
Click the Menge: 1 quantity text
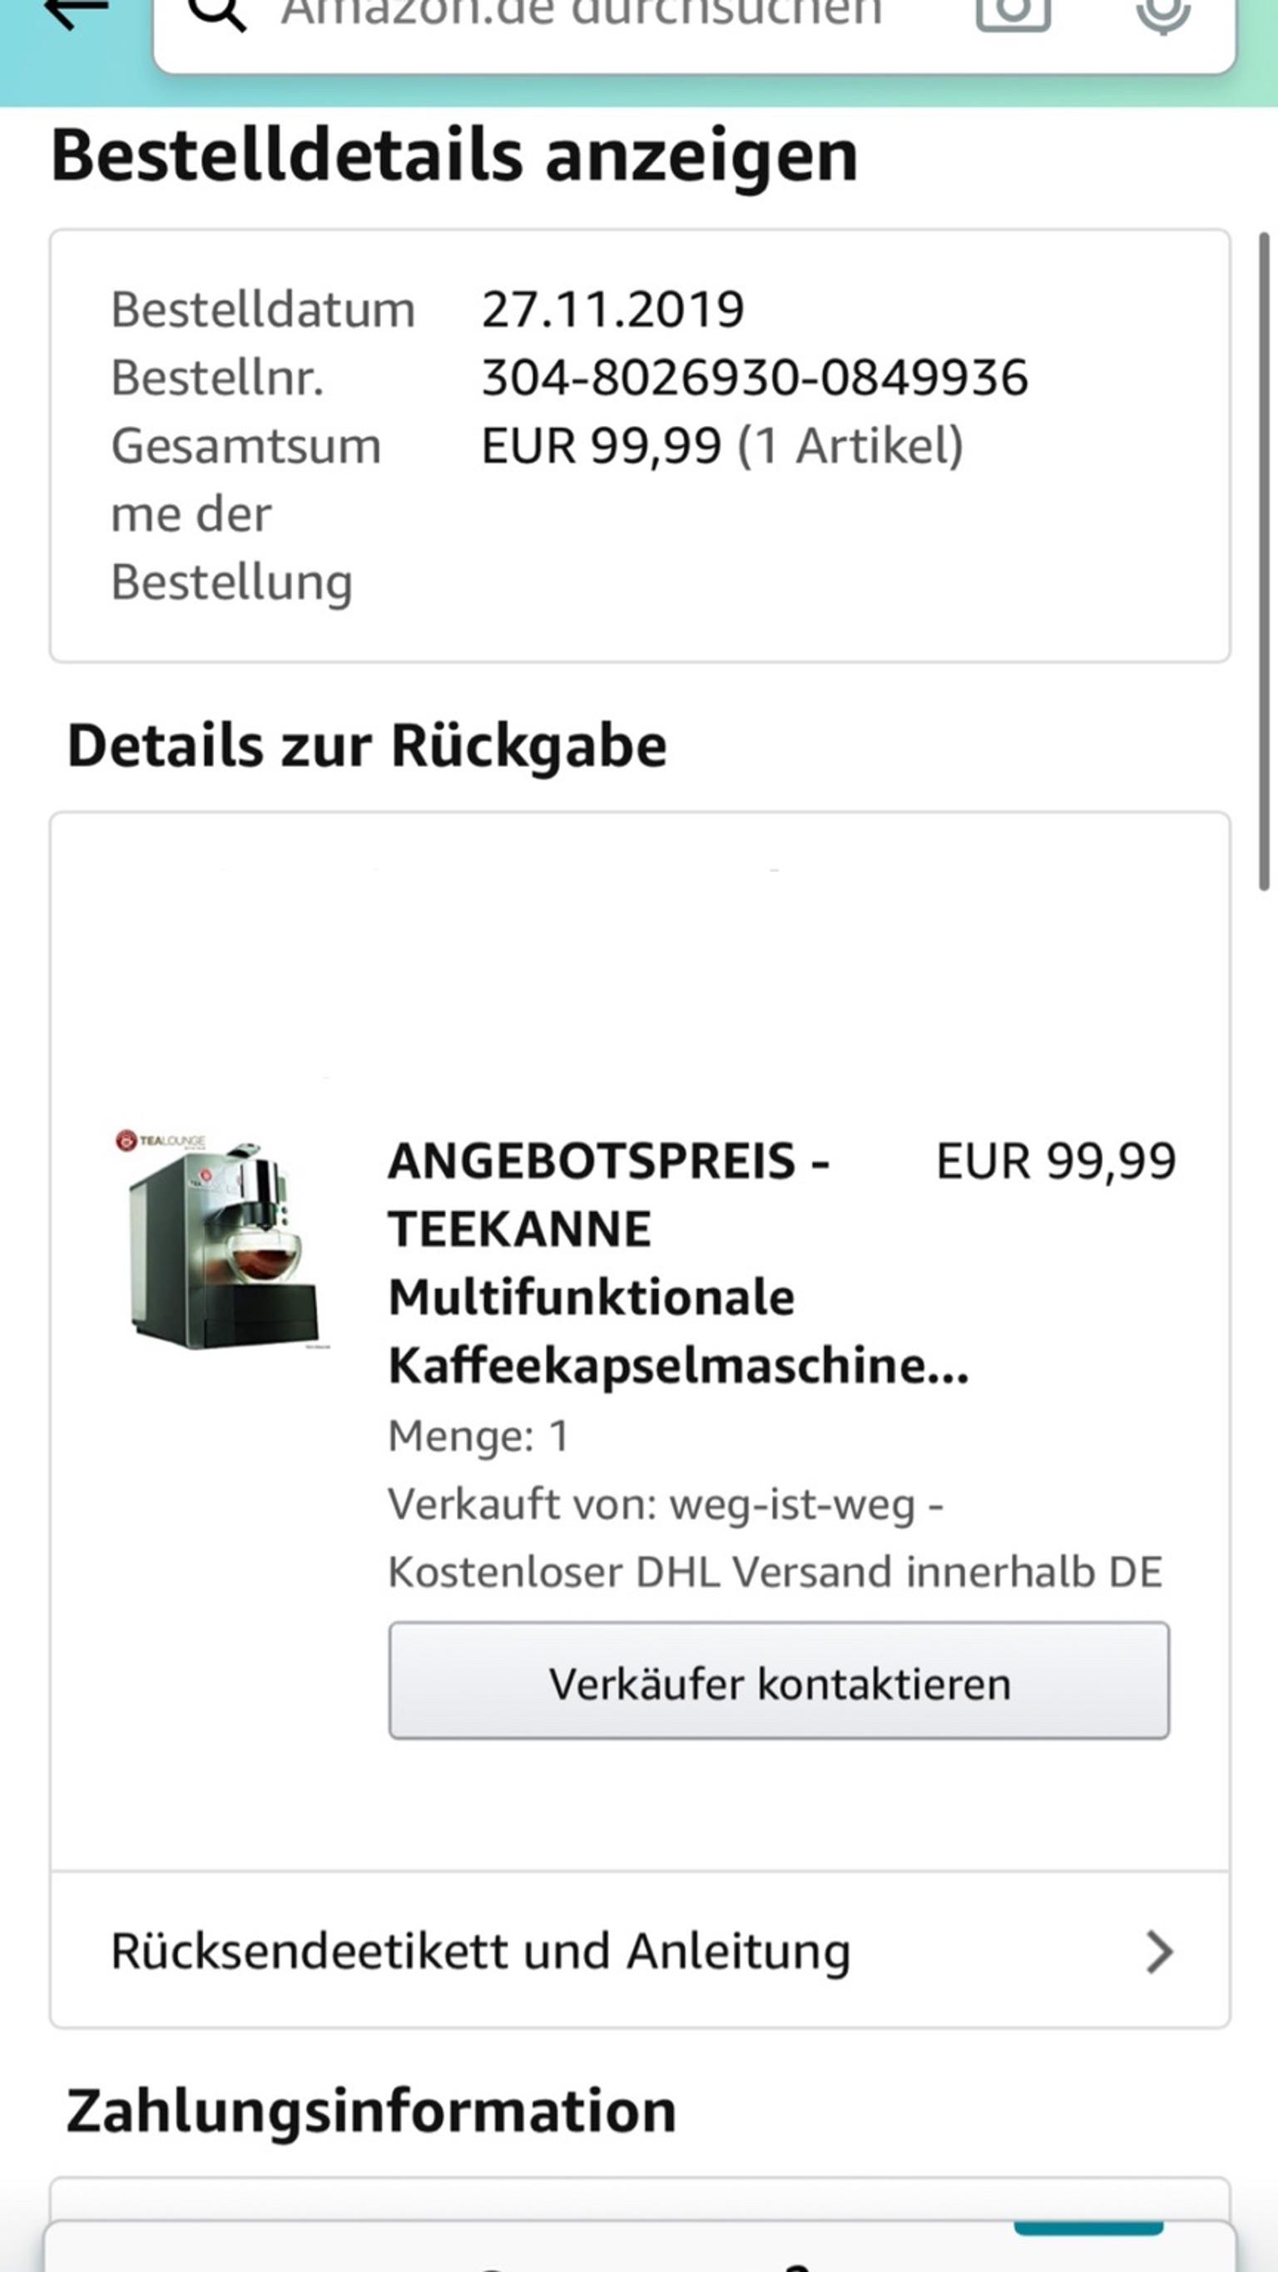pos(479,1437)
